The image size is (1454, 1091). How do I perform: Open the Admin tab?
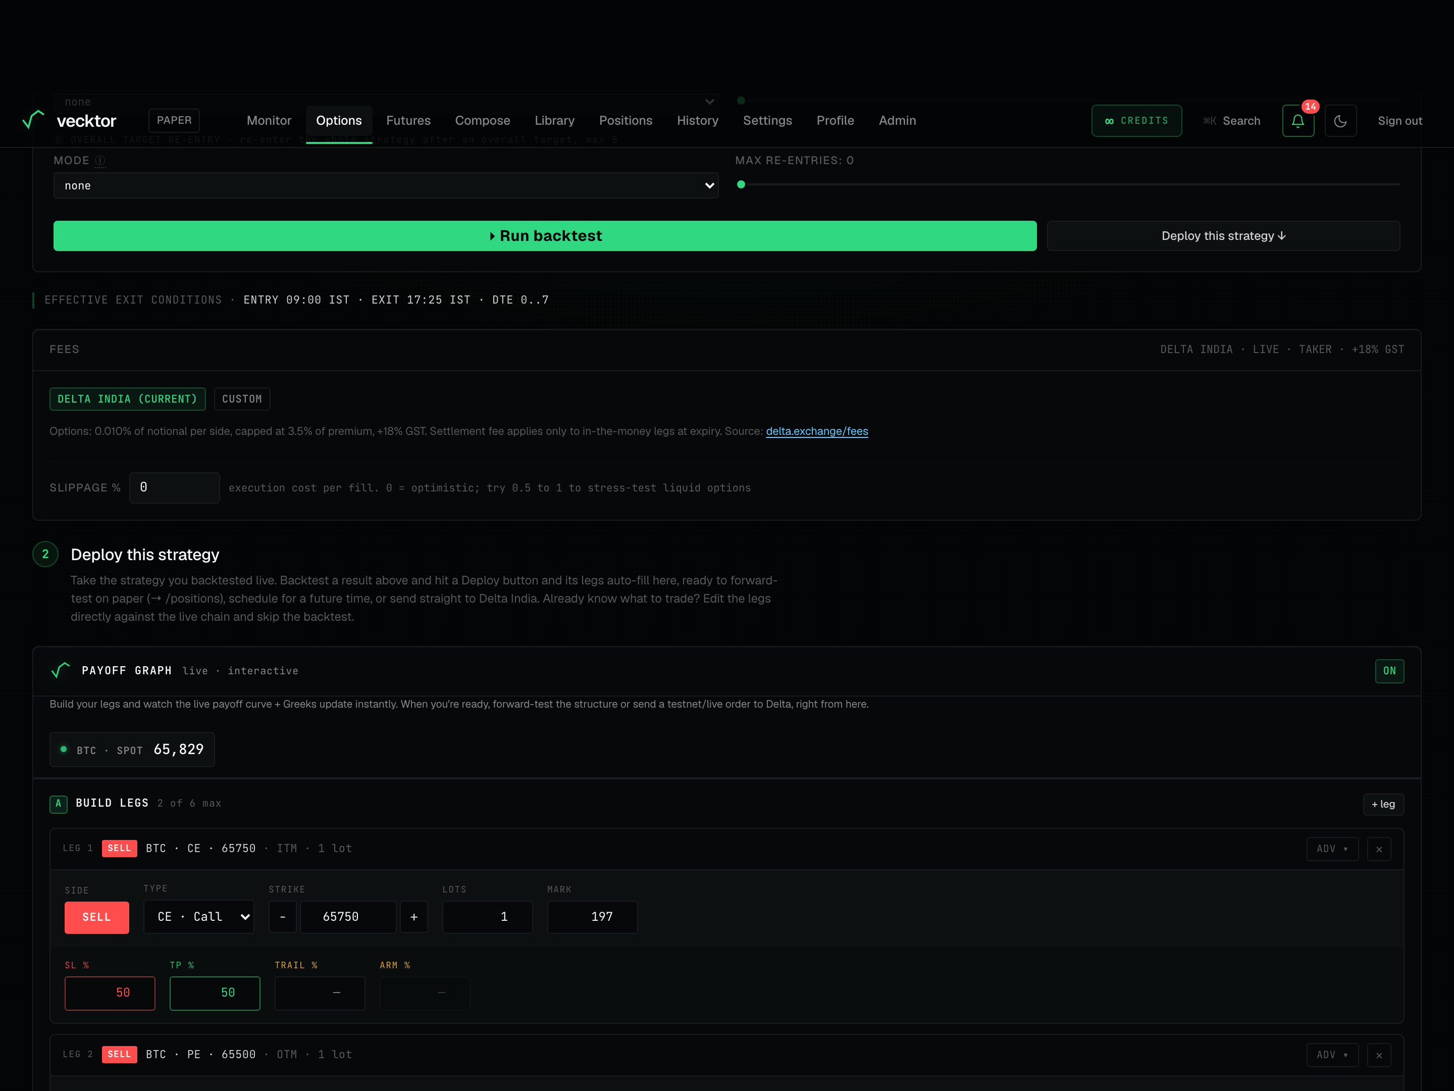point(897,120)
